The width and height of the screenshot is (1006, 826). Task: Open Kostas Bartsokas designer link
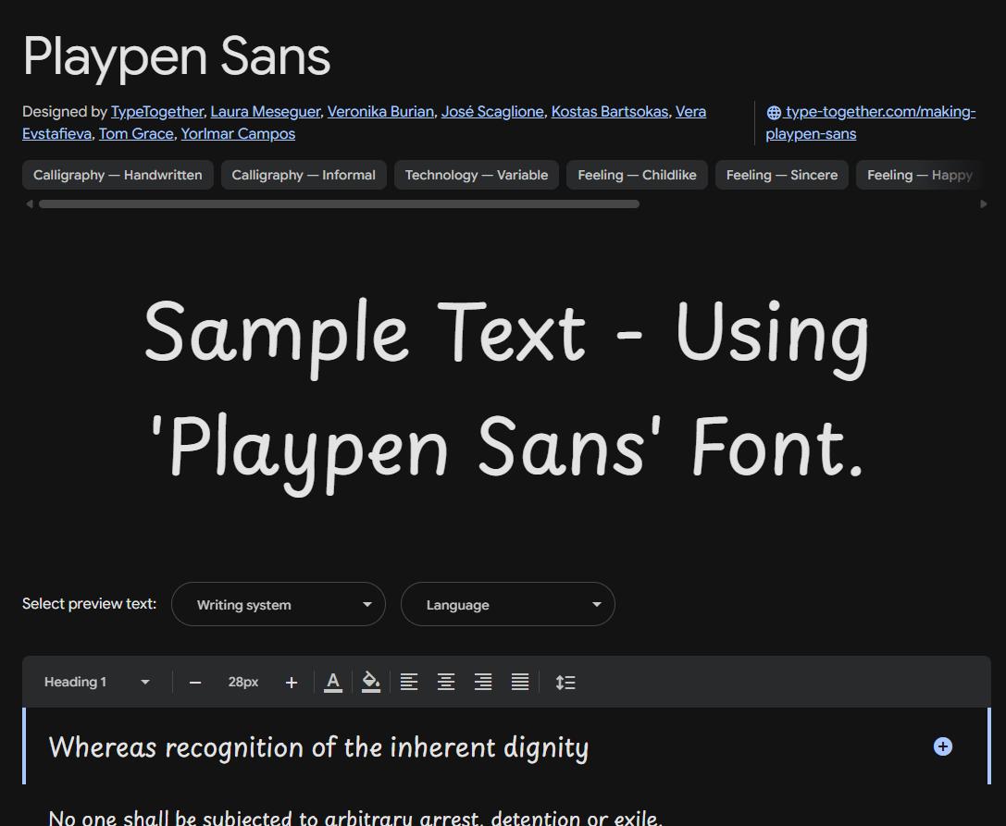click(x=610, y=112)
